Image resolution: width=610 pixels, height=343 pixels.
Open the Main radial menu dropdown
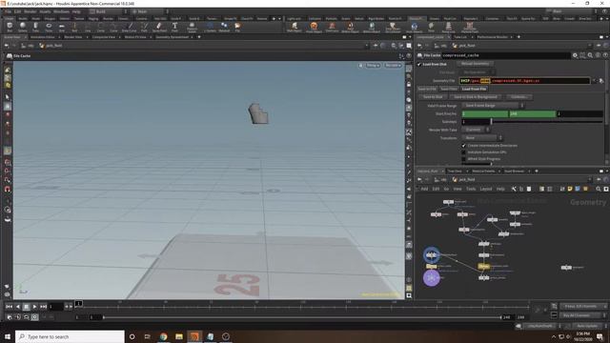151,11
